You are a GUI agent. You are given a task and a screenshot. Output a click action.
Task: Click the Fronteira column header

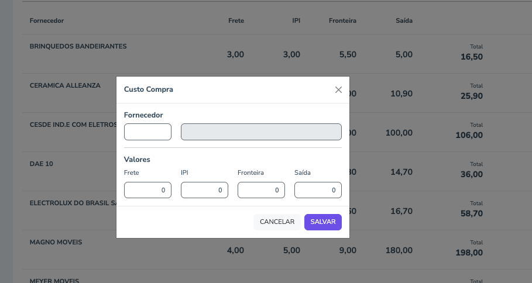(342, 21)
